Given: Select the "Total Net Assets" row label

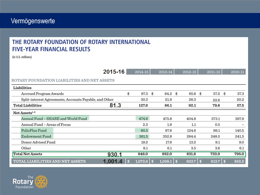Looking at the screenshot, I should pos(28,154).
